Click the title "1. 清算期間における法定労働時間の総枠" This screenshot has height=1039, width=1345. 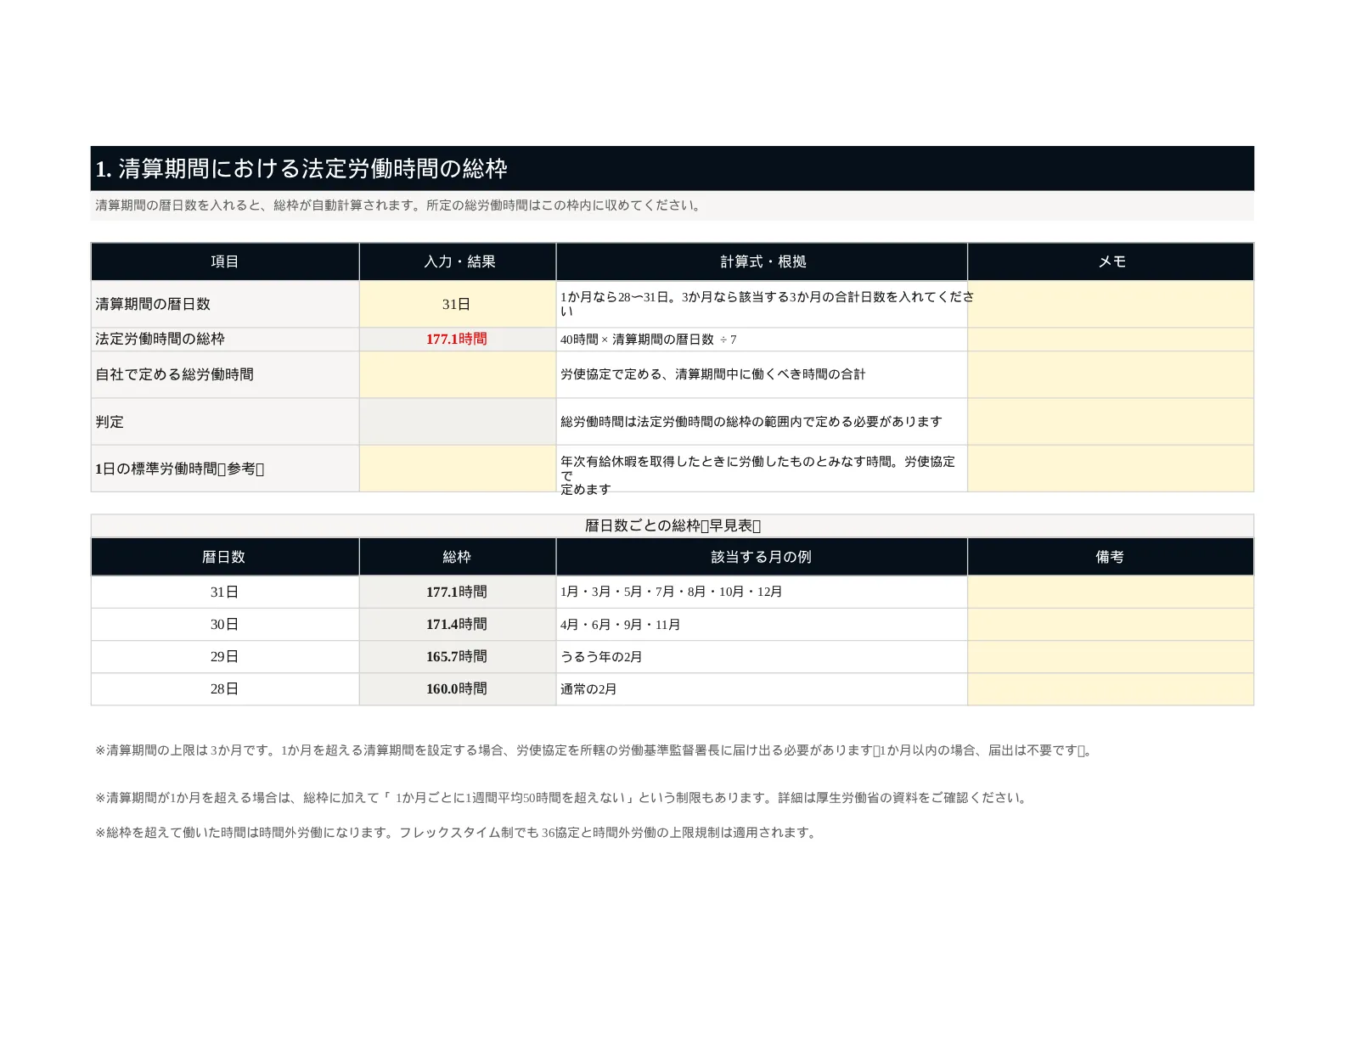(301, 169)
